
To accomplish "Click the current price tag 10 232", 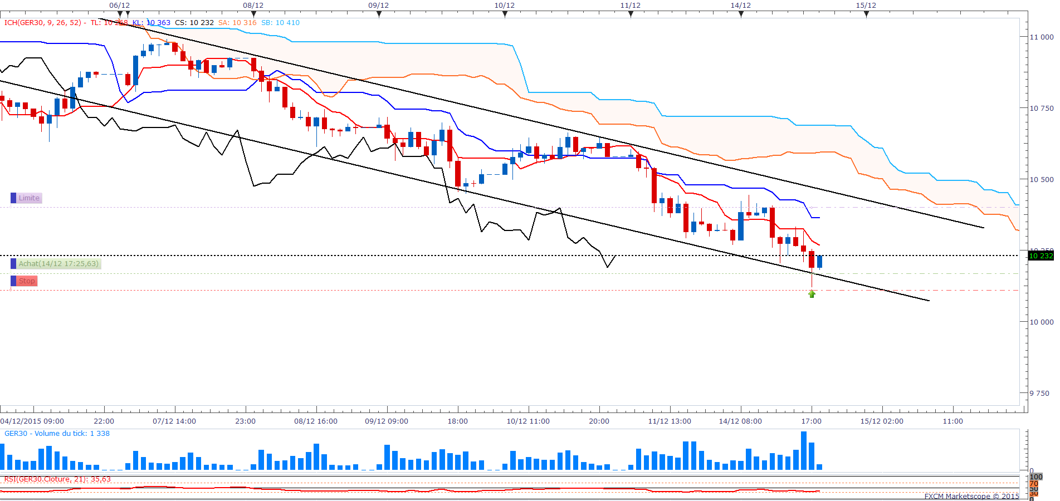I will (1041, 256).
